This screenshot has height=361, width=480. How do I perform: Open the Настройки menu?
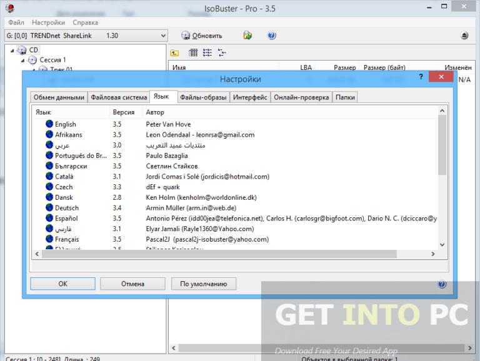pyautogui.click(x=48, y=22)
